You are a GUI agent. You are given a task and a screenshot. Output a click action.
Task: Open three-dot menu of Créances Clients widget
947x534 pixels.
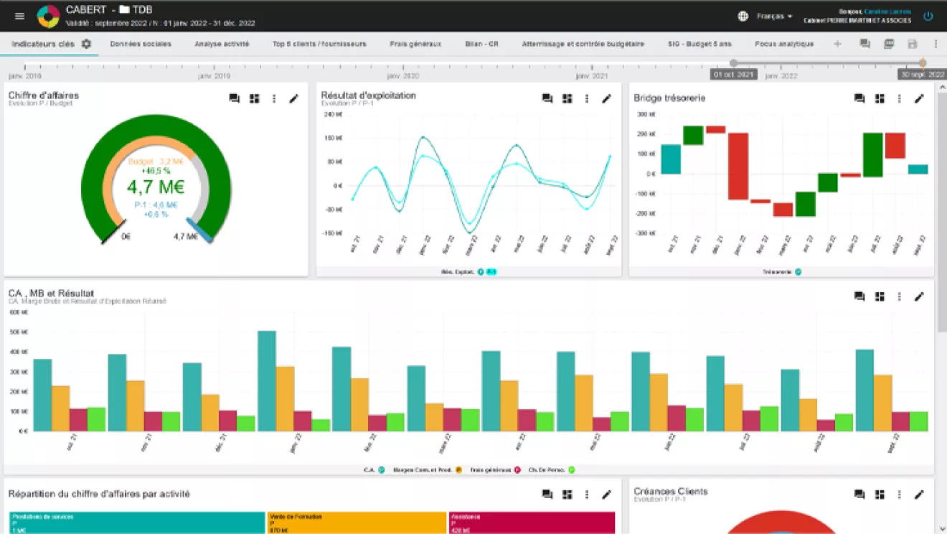900,495
